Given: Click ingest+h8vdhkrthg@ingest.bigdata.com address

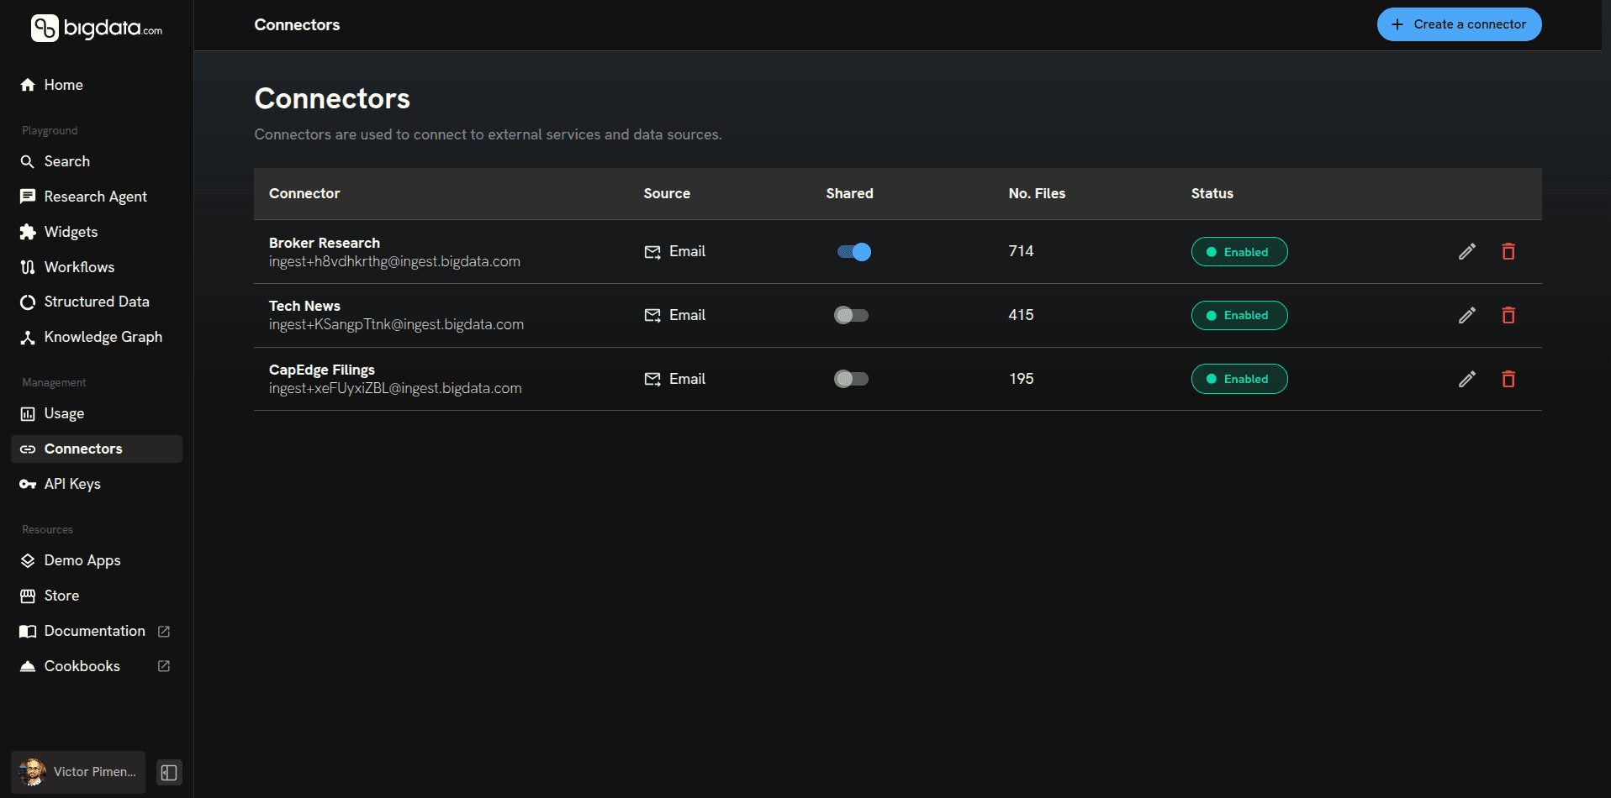Looking at the screenshot, I should [x=394, y=261].
